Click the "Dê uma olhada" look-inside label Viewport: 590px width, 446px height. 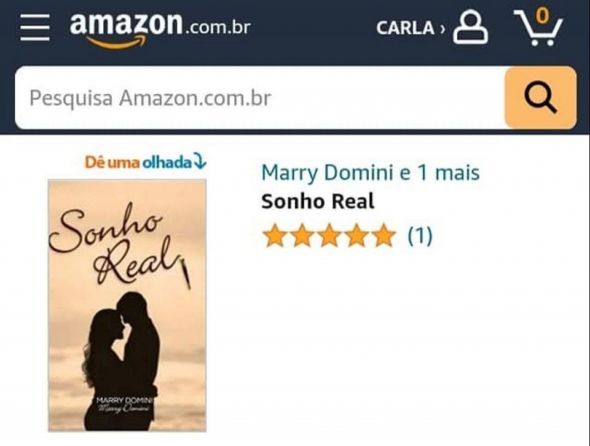pyautogui.click(x=138, y=162)
